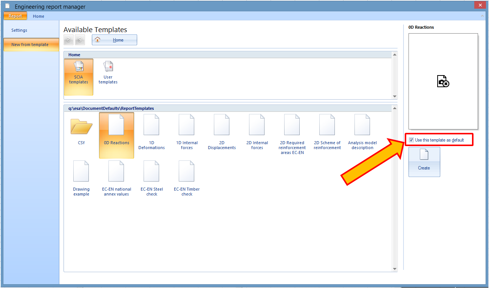Collapse the ribbon using top-right chevron

[482, 16]
